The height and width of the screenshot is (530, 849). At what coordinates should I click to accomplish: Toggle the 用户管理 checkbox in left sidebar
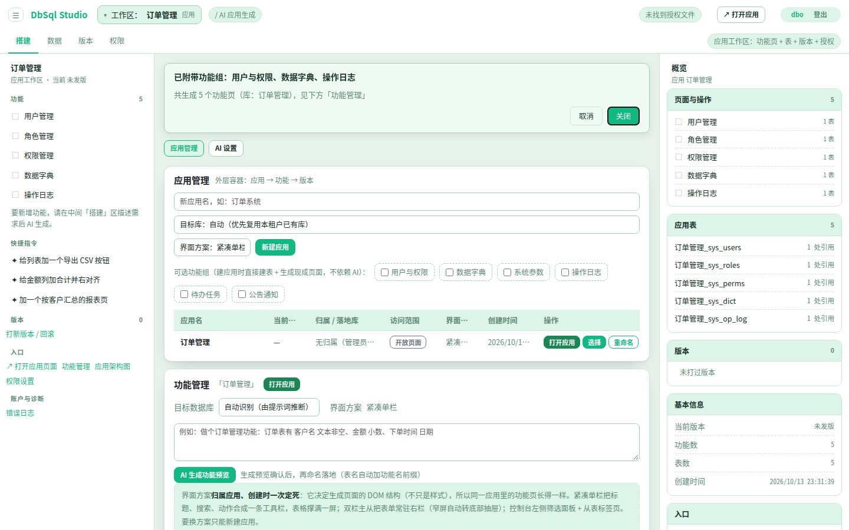[x=16, y=117]
